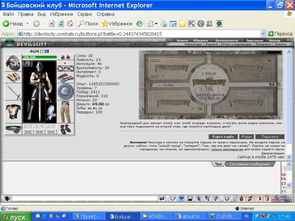Click the History/media toolbar icon

(x=139, y=24)
